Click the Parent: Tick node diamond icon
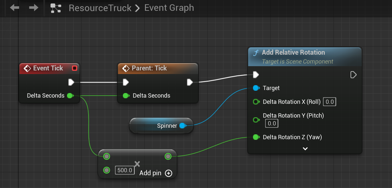The image size is (392, 188). pos(126,68)
